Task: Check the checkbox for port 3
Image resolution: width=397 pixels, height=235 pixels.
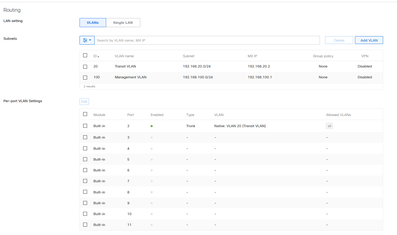Action: pyautogui.click(x=85, y=137)
